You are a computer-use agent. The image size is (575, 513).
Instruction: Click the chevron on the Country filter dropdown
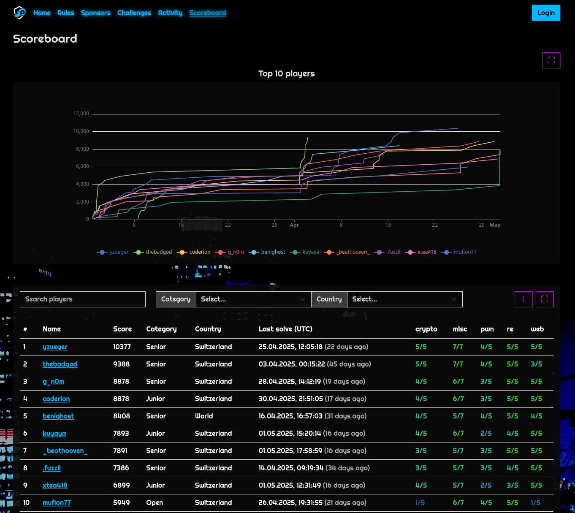pyautogui.click(x=455, y=299)
